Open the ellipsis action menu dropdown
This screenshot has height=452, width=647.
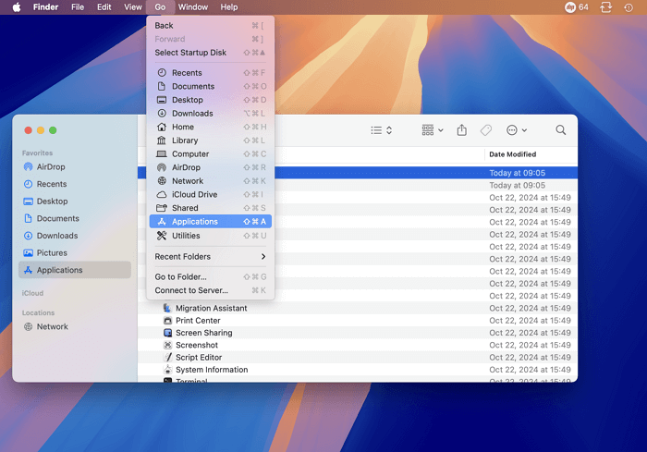517,130
